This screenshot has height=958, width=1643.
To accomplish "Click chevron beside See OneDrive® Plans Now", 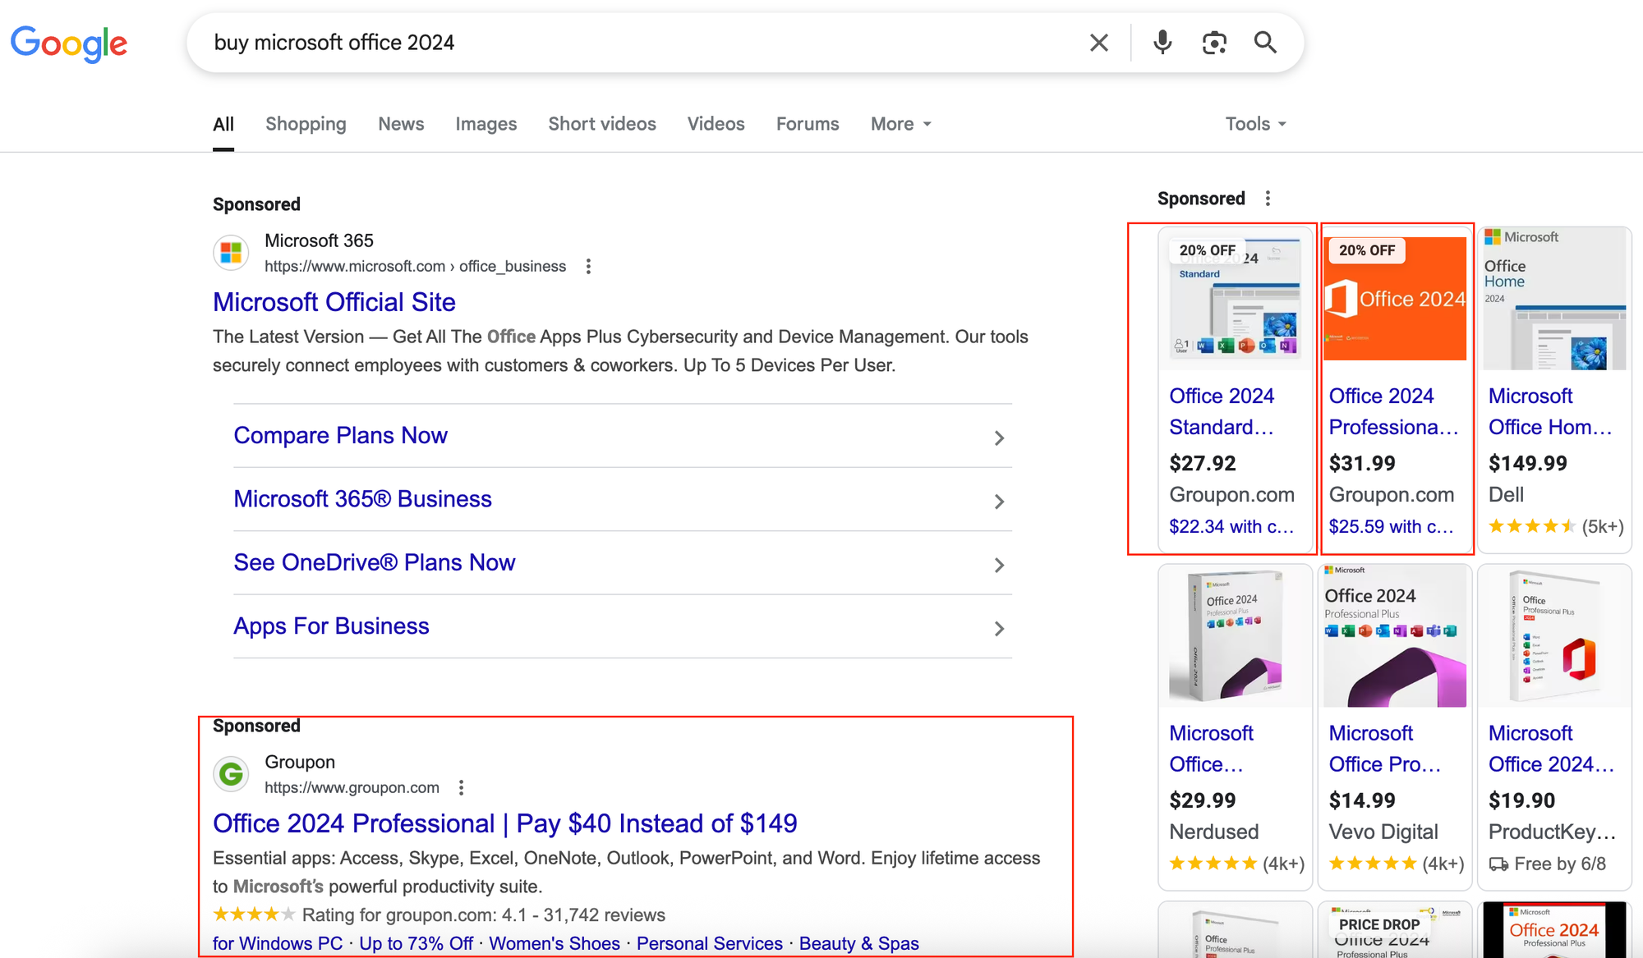I will click(x=999, y=566).
